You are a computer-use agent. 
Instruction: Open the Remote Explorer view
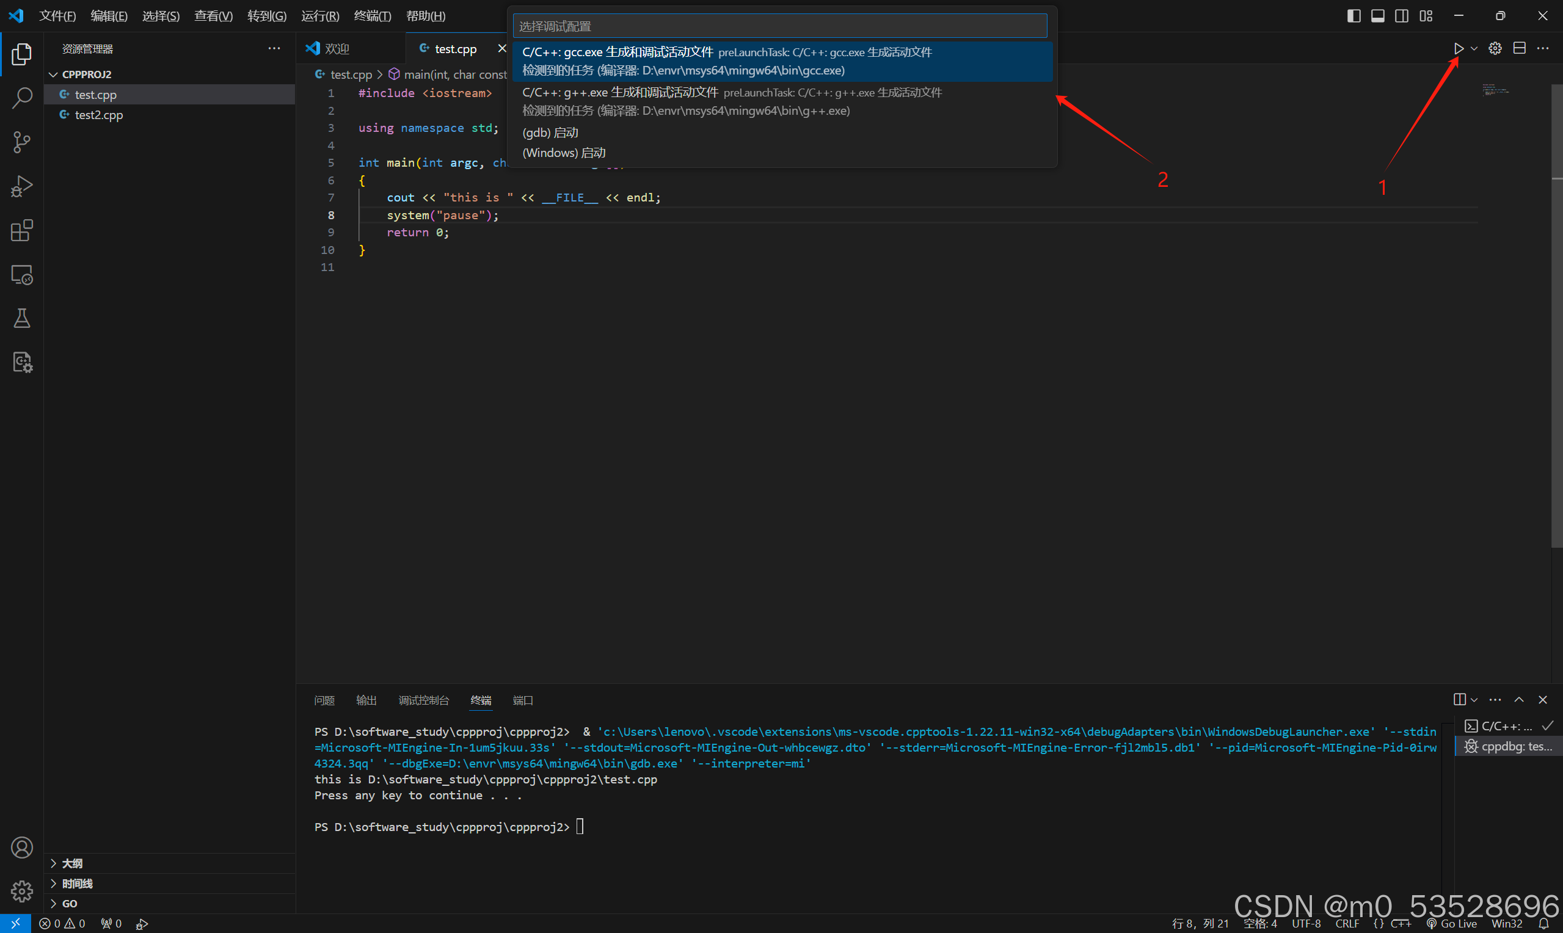pos(22,275)
